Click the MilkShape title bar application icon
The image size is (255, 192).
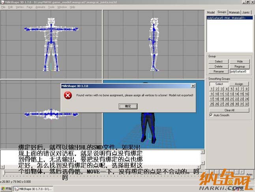(2, 2)
